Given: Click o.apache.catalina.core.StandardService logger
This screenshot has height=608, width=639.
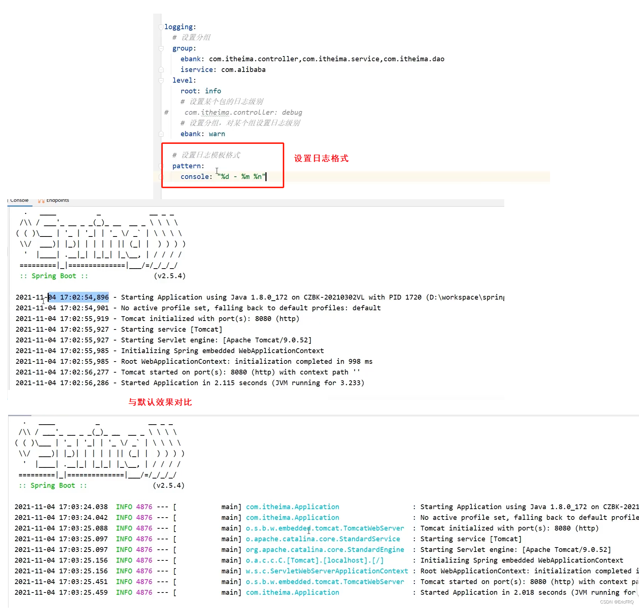Looking at the screenshot, I should (323, 539).
